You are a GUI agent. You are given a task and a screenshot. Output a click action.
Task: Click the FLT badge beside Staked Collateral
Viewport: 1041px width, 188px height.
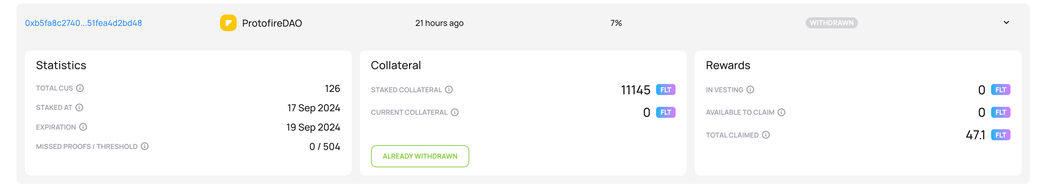pyautogui.click(x=666, y=90)
